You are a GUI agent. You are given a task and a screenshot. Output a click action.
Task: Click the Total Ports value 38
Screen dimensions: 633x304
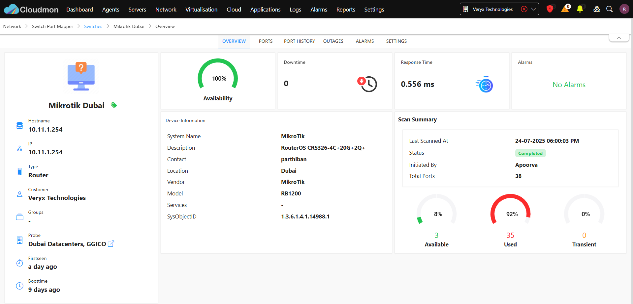pos(519,176)
